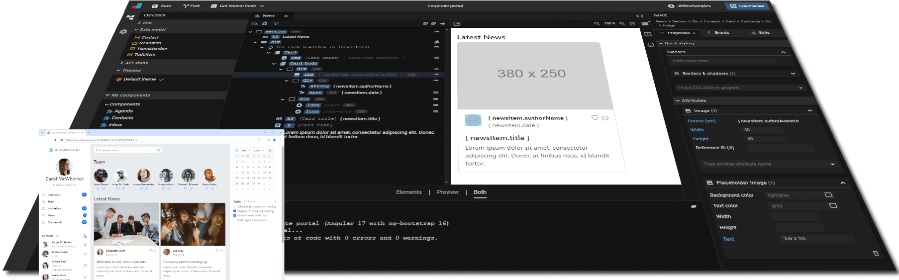Open the Live Preview button
The image size is (899, 280).
click(x=747, y=6)
